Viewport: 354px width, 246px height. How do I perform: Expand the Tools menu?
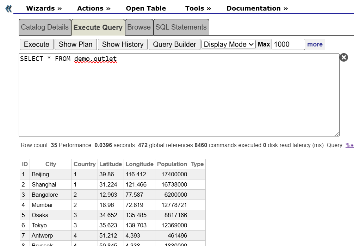[198, 8]
